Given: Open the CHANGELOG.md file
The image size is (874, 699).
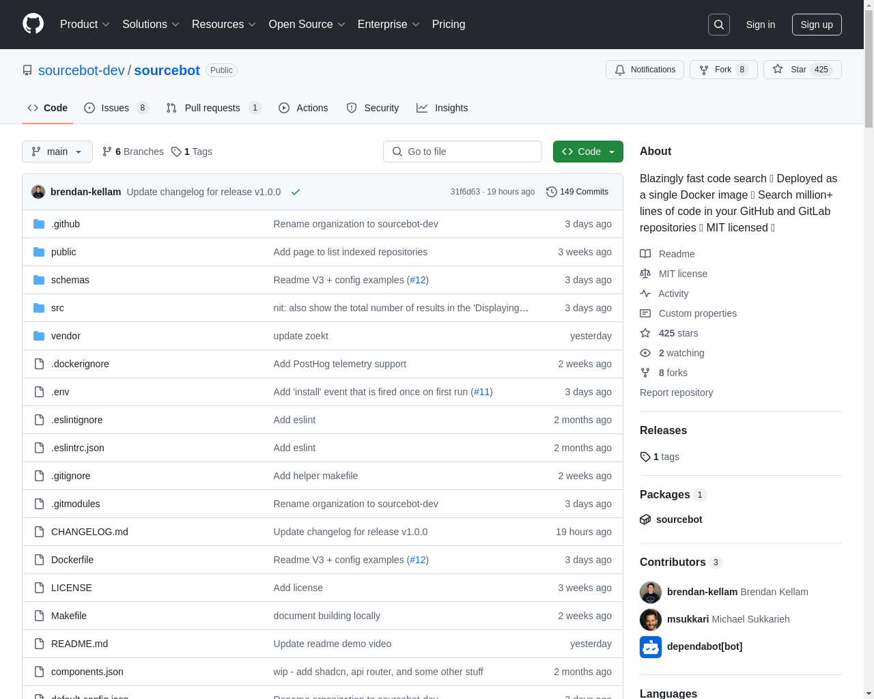Looking at the screenshot, I should click(x=89, y=532).
